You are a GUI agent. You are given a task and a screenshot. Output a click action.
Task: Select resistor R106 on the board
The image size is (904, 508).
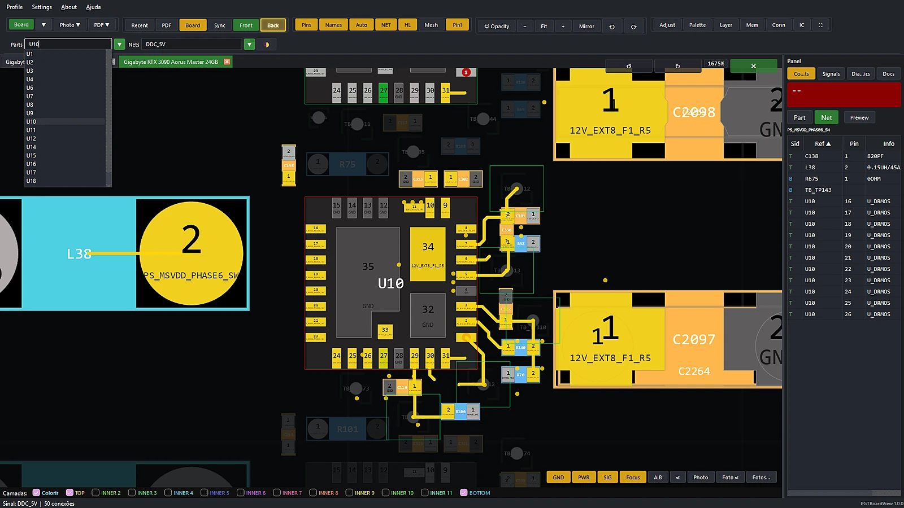point(460,411)
